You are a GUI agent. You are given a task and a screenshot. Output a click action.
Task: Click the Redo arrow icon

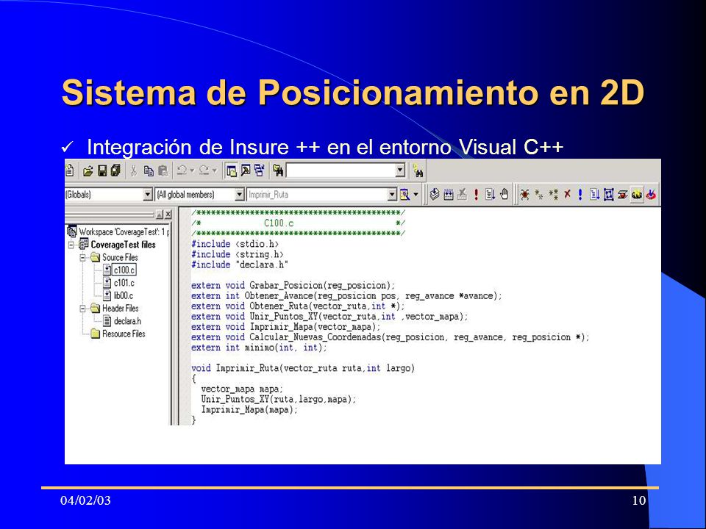[204, 170]
